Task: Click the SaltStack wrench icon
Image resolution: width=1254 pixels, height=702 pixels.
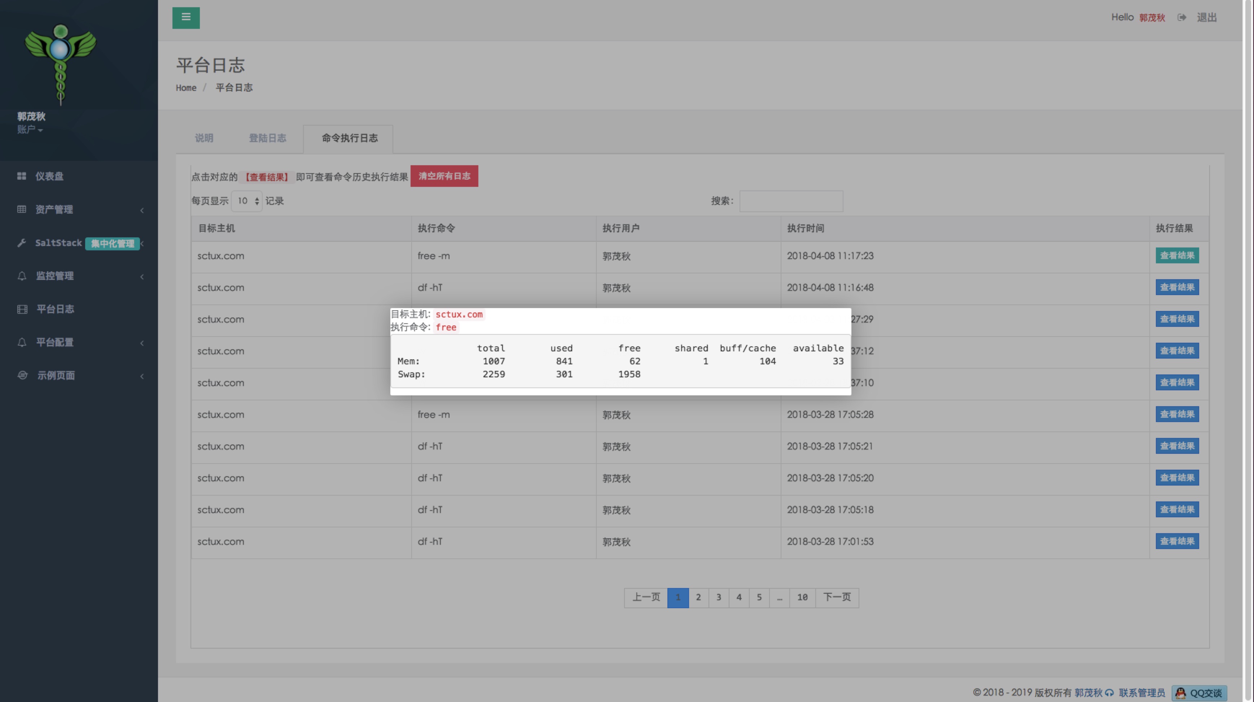Action: (x=21, y=243)
